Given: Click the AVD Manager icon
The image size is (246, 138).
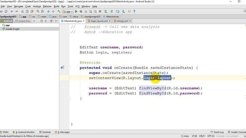Looking at the screenshot, I should pyautogui.click(x=106, y=11).
